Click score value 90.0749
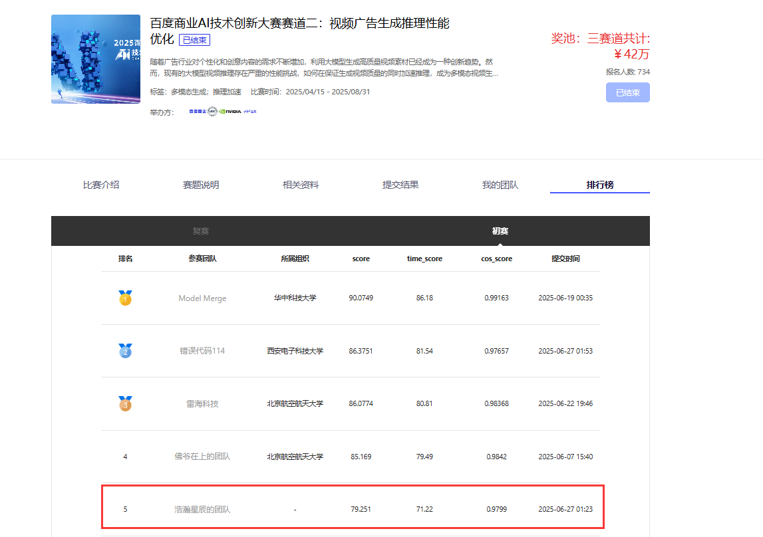Image resolution: width=763 pixels, height=537 pixels. (361, 298)
